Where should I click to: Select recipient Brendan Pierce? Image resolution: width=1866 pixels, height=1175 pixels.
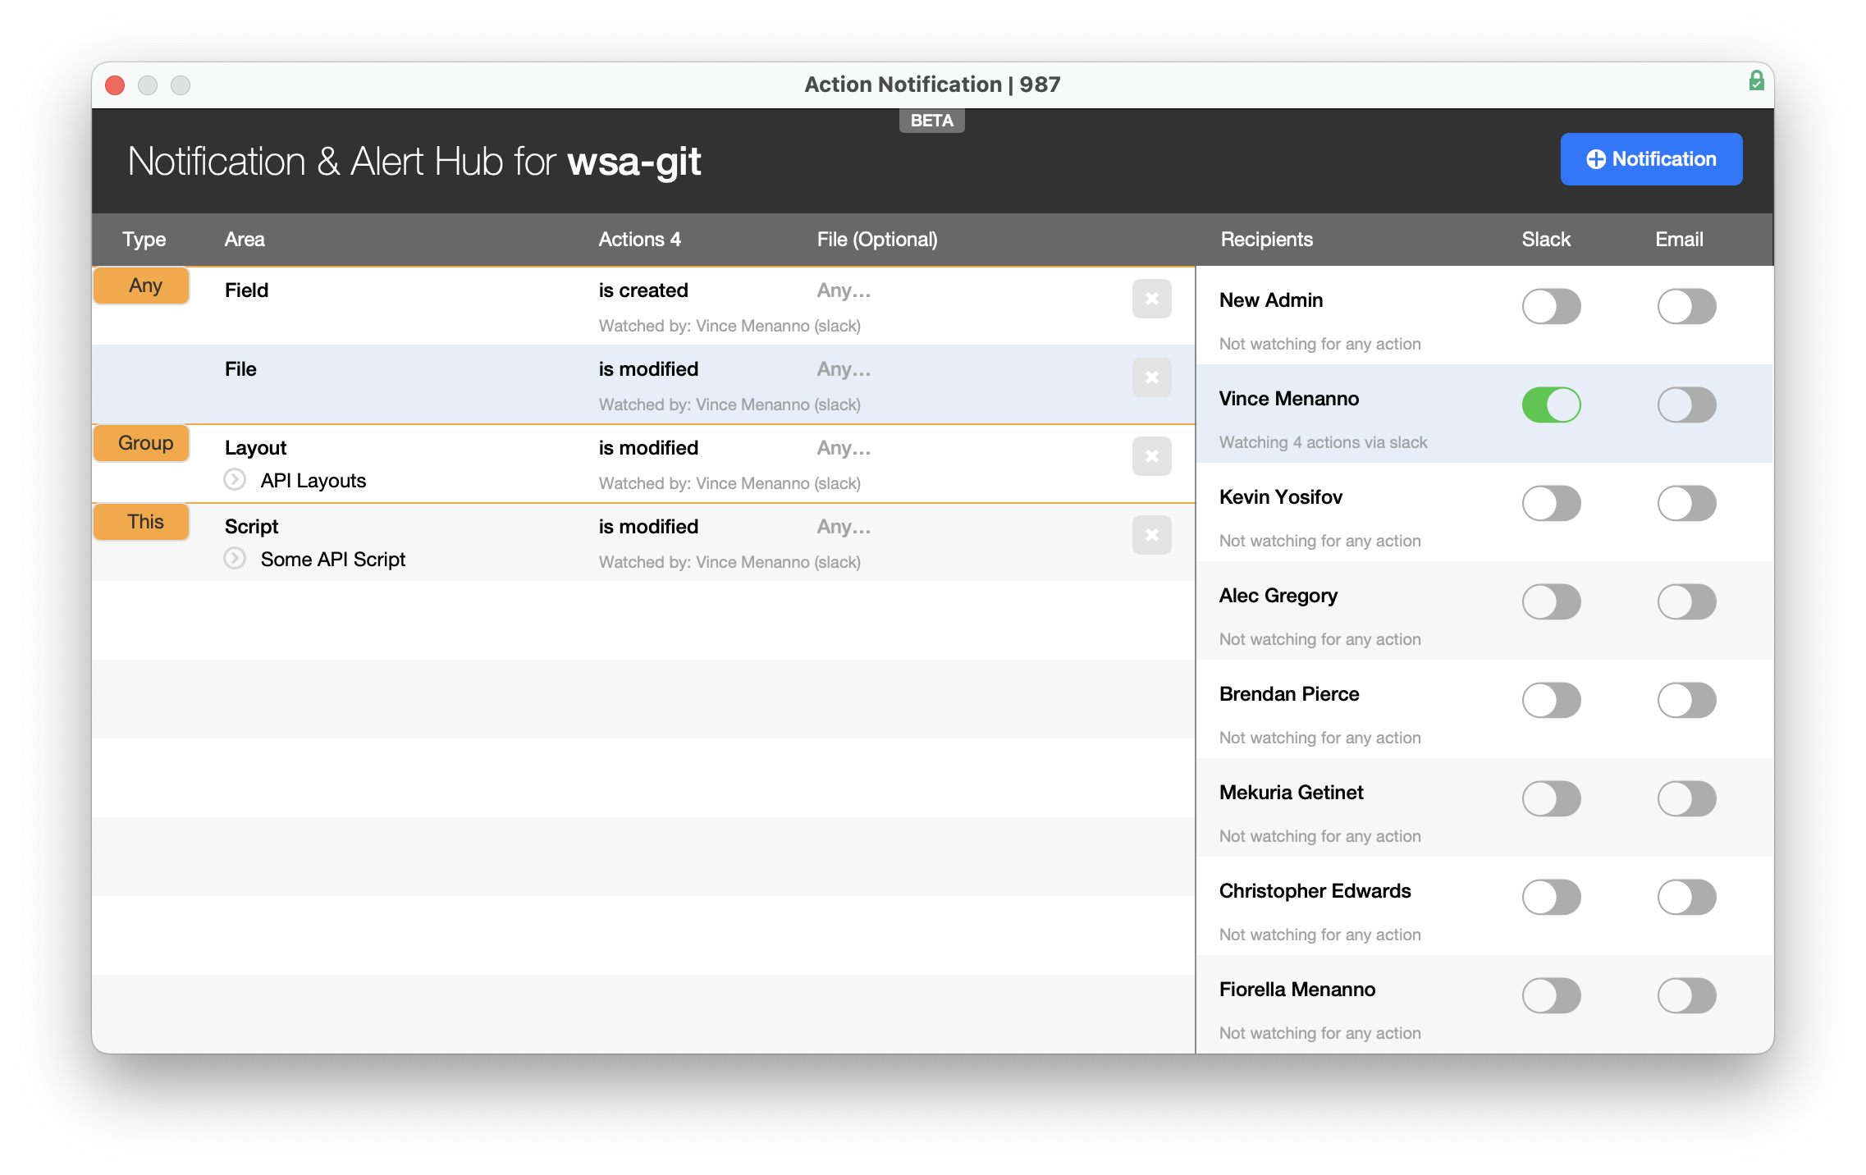coord(1288,694)
